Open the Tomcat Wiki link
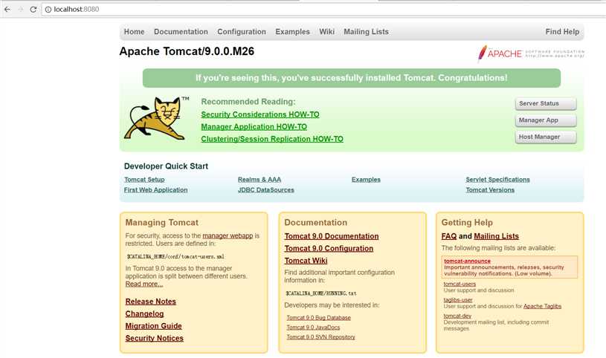 coord(306,261)
